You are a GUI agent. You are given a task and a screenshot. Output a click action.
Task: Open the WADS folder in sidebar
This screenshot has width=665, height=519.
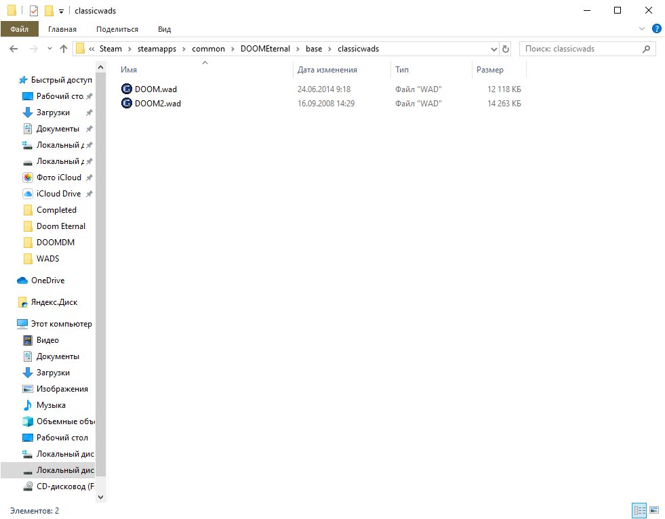click(x=47, y=258)
